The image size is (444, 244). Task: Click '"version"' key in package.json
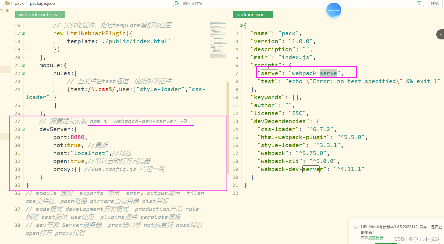266,41
